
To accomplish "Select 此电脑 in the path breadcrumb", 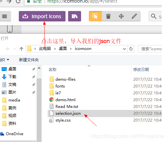I will pos(45,49).
